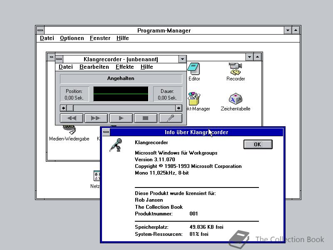Open the Hilfe menu in Program-Manager
This screenshot has width=333, height=250.
[122, 38]
